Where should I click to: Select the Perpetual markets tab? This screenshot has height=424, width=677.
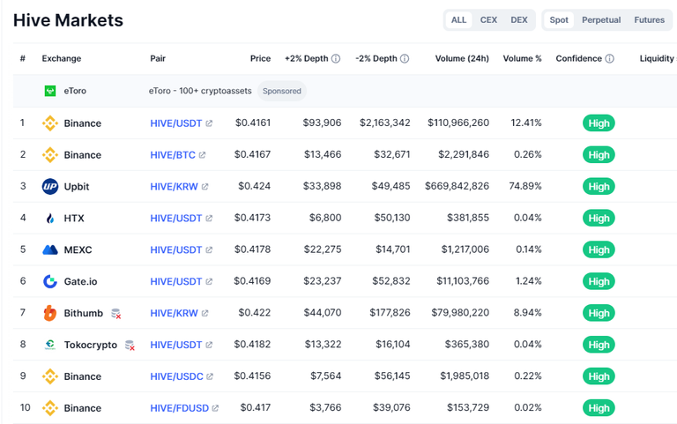pos(601,20)
